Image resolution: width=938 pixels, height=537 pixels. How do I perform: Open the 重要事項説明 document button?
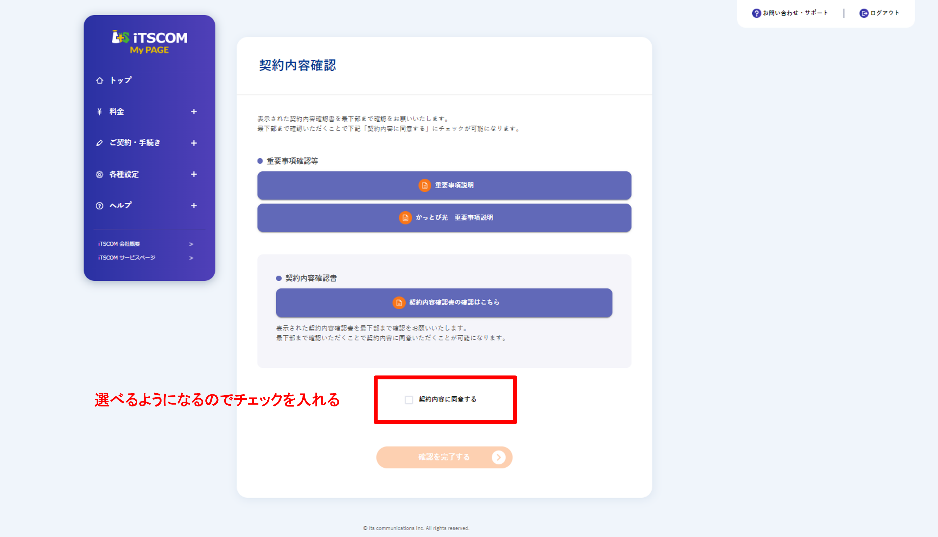point(444,186)
